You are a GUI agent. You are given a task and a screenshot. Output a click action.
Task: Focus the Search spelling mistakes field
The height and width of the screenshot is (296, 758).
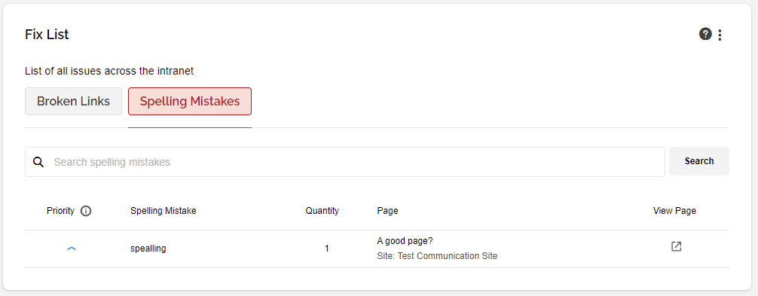345,162
